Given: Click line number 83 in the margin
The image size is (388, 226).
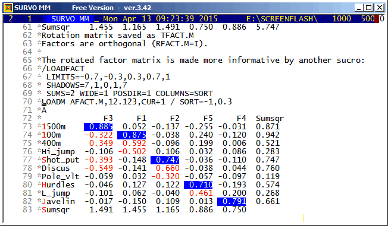Looking at the screenshot, I should [27, 210].
